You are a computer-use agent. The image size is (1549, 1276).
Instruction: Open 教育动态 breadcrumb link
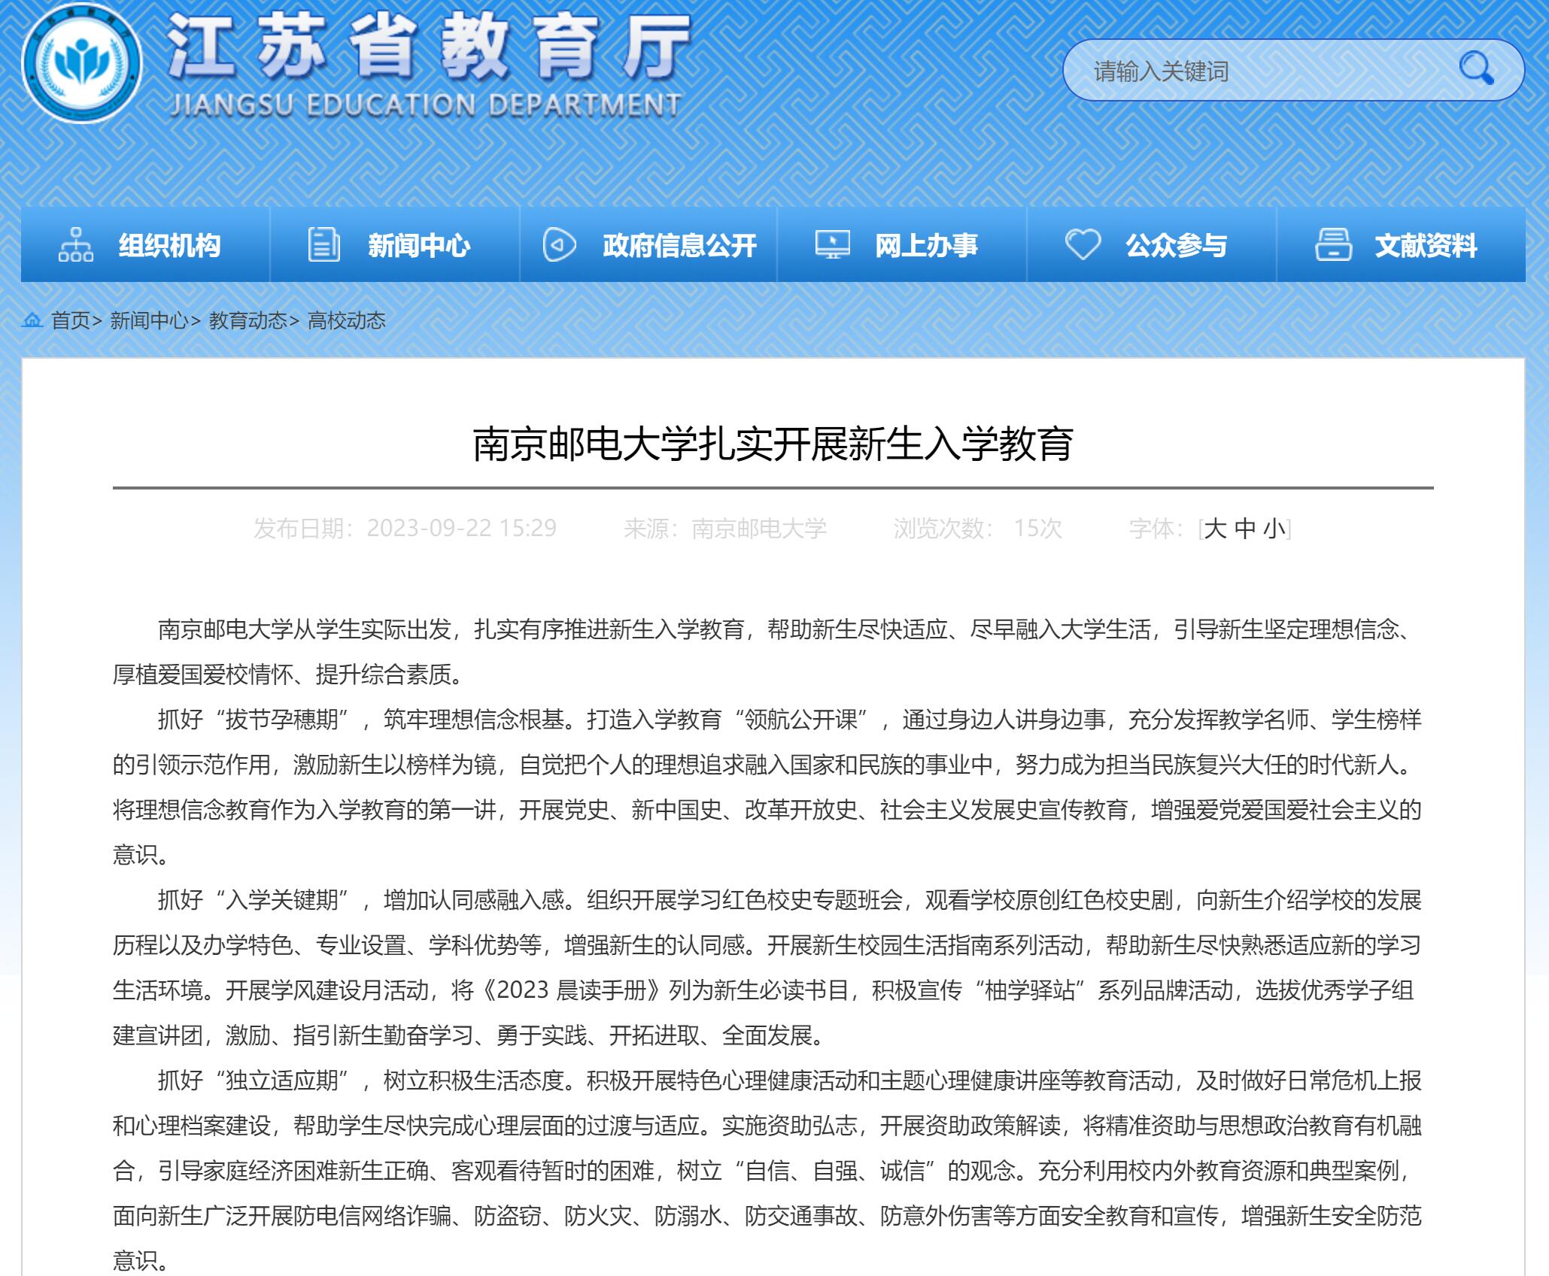click(x=248, y=321)
